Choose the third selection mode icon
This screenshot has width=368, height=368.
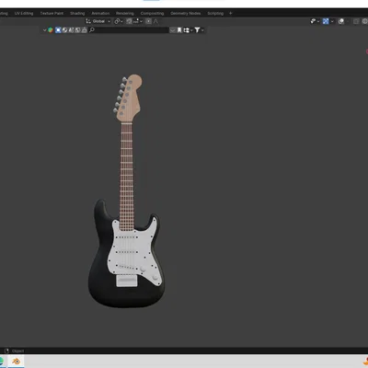[71, 30]
